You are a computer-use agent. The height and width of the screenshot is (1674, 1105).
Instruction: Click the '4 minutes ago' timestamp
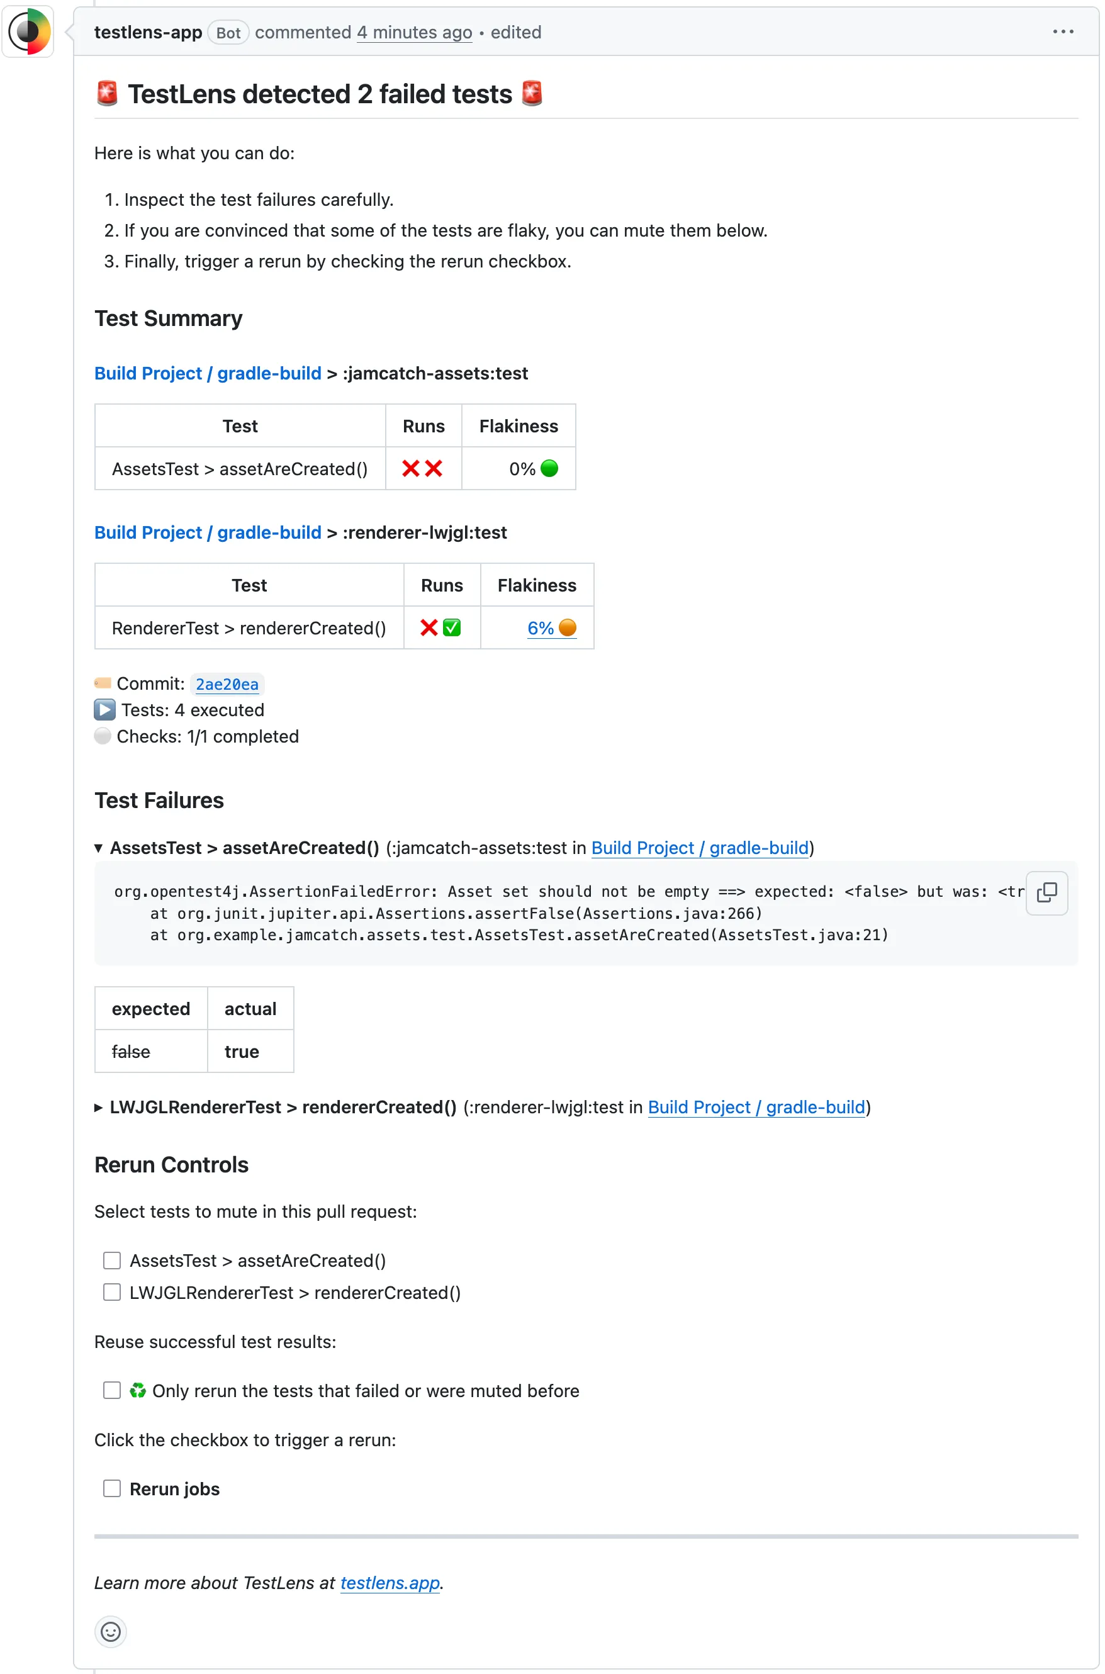coord(414,33)
